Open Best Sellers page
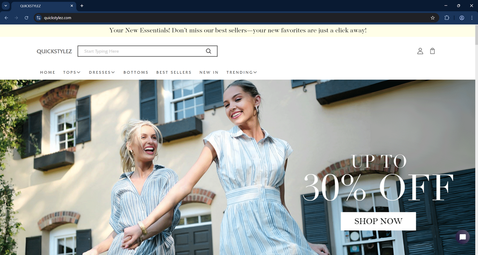 point(174,72)
